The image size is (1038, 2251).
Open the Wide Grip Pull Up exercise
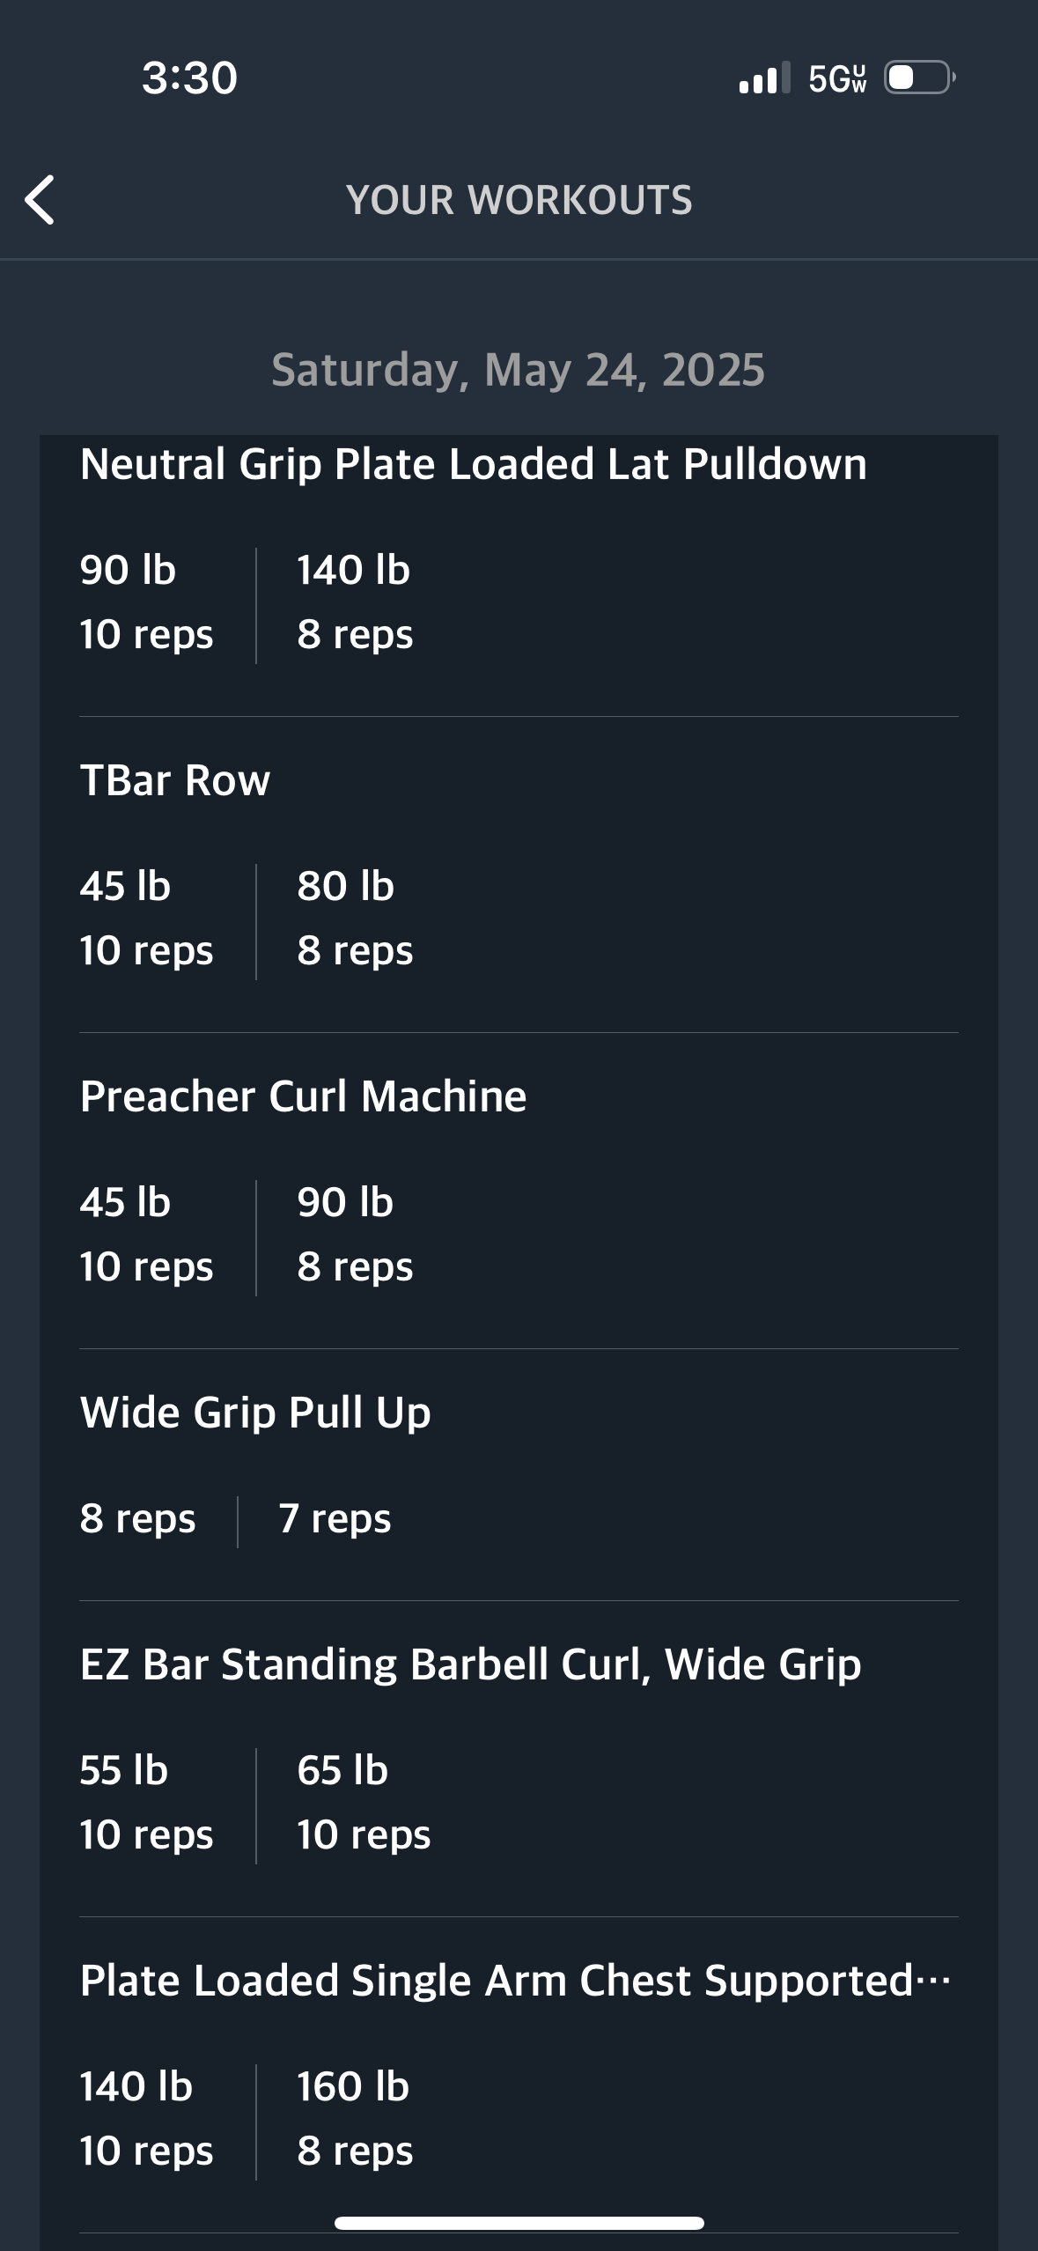pos(255,1413)
